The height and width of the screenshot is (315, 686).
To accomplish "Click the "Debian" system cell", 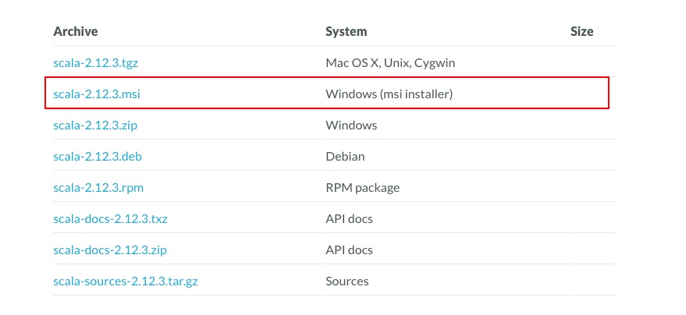I will 345,157.
